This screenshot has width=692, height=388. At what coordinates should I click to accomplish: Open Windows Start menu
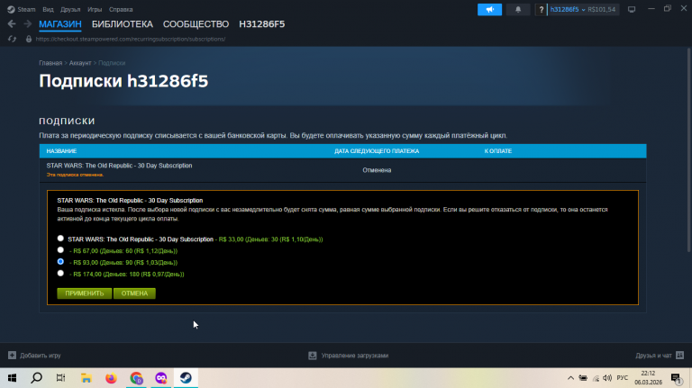coord(12,378)
